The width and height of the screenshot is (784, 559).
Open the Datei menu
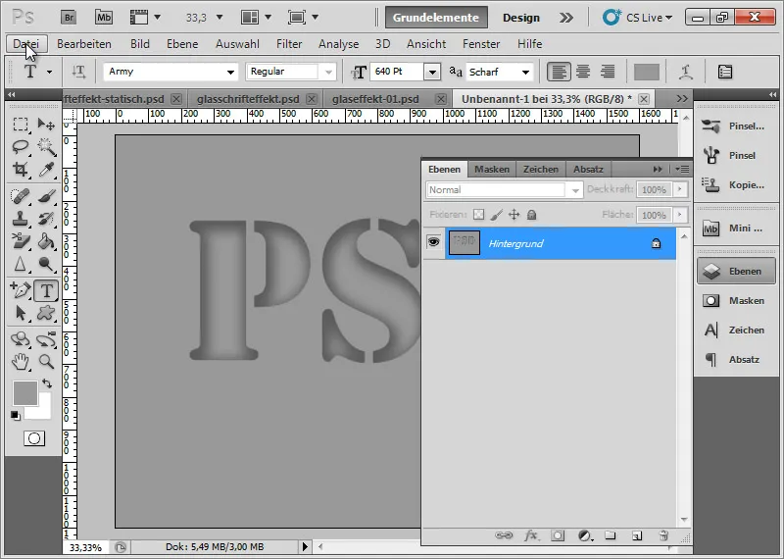26,44
